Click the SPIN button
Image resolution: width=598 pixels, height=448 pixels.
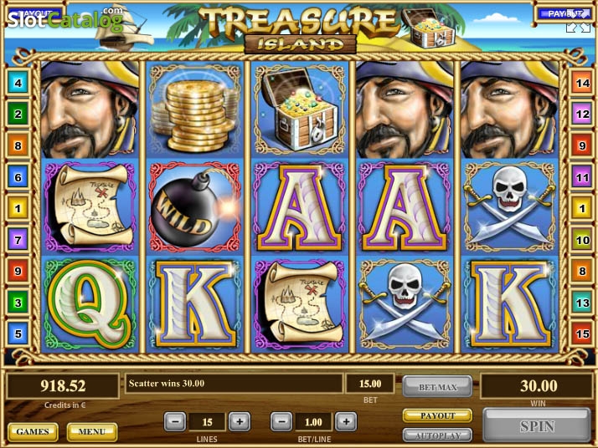tap(537, 425)
